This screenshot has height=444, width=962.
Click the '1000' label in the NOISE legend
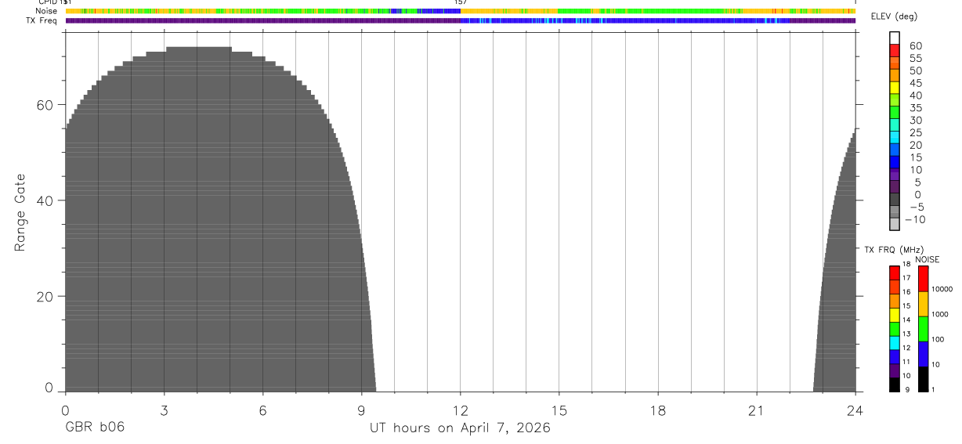(x=939, y=314)
